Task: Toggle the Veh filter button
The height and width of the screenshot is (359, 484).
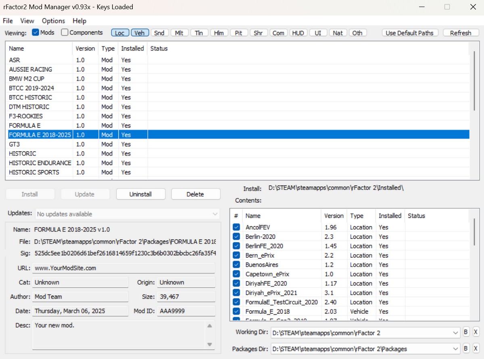Action: tap(140, 33)
